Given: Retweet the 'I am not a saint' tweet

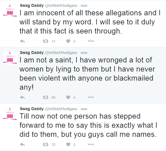Looking at the screenshot, I should [46, 97].
